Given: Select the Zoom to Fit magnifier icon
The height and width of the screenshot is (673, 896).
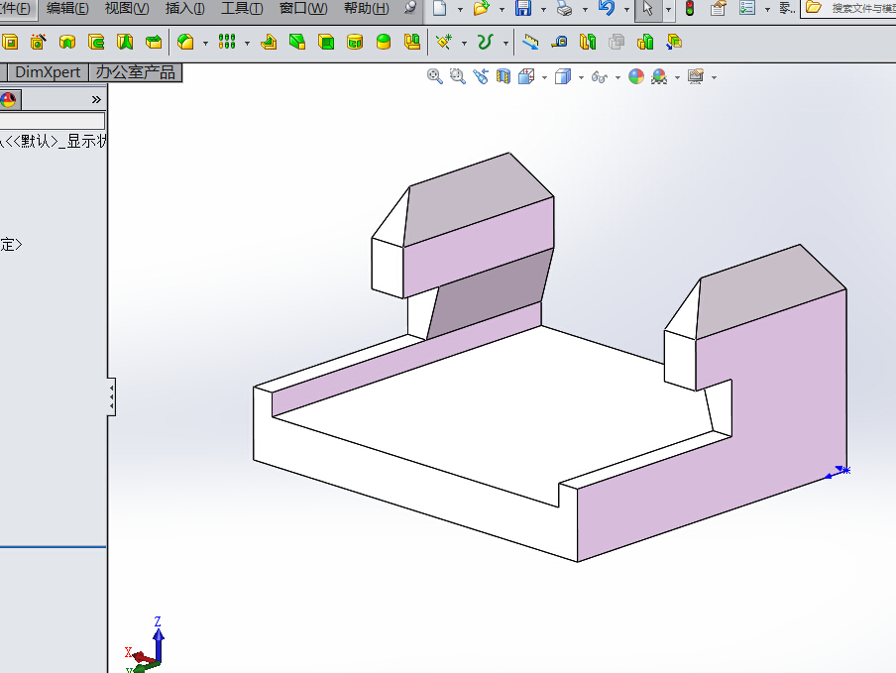Looking at the screenshot, I should 433,76.
